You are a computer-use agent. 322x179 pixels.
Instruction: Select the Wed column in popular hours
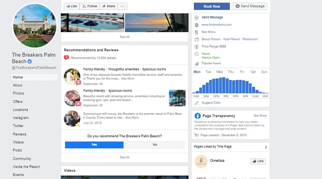tap(220, 72)
